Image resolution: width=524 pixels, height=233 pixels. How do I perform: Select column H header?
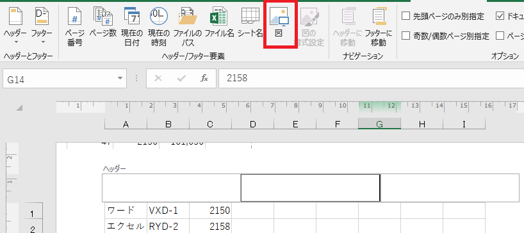(422, 124)
